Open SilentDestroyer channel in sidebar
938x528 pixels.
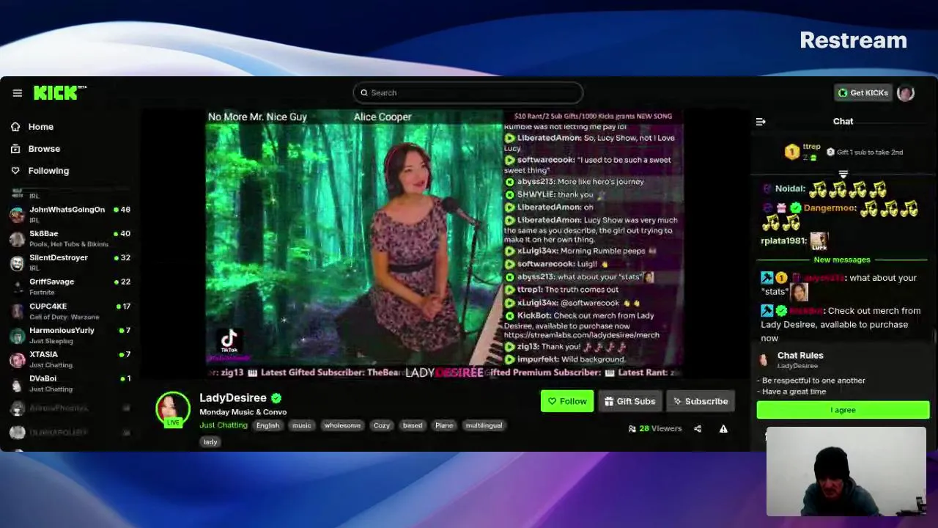tap(70, 263)
